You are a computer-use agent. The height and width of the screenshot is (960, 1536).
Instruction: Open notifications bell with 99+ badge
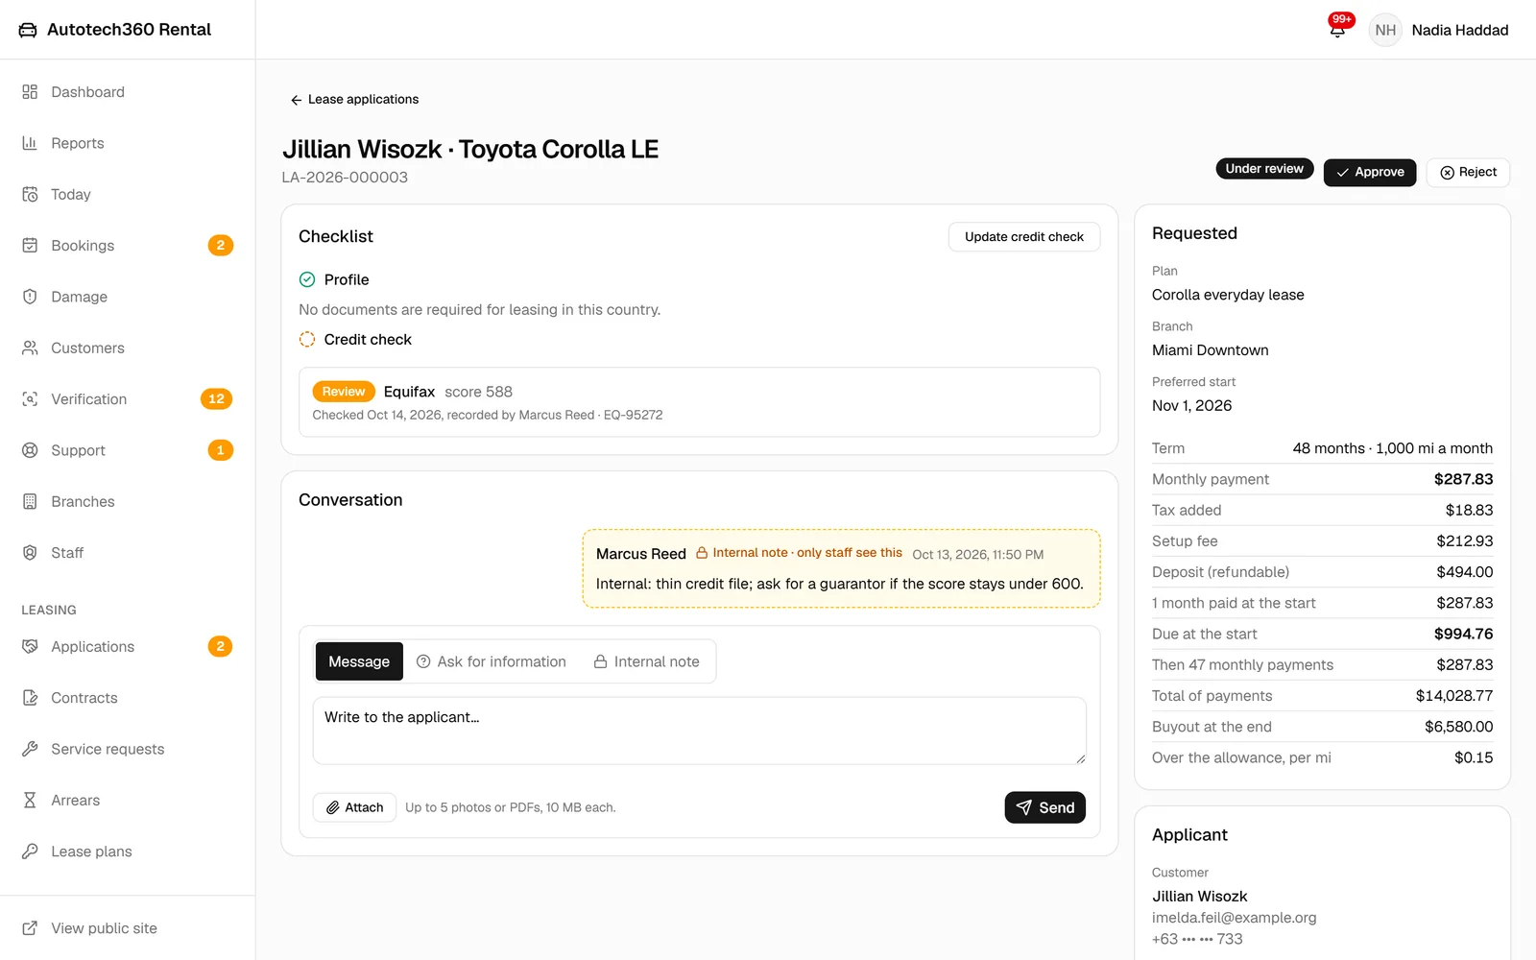(x=1337, y=29)
